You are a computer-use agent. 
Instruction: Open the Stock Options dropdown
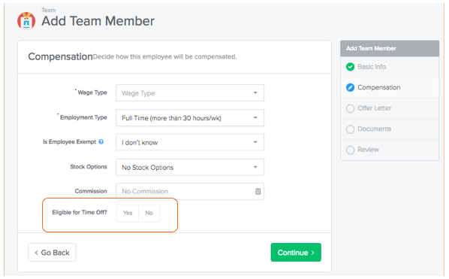(x=190, y=167)
